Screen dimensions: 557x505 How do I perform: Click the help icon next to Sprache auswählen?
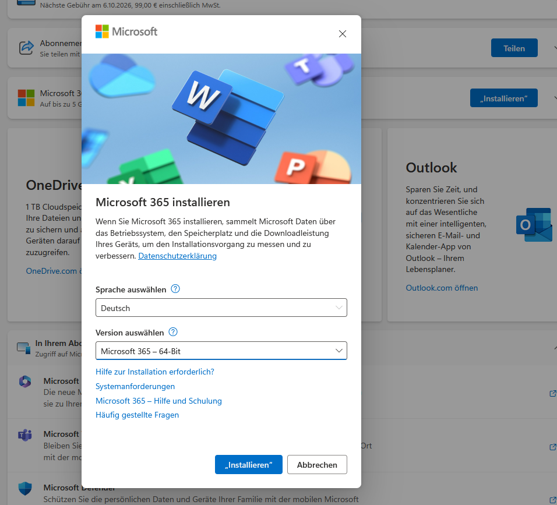(175, 289)
